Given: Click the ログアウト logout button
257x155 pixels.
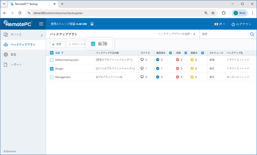Looking at the screenshot, I should click(x=241, y=24).
